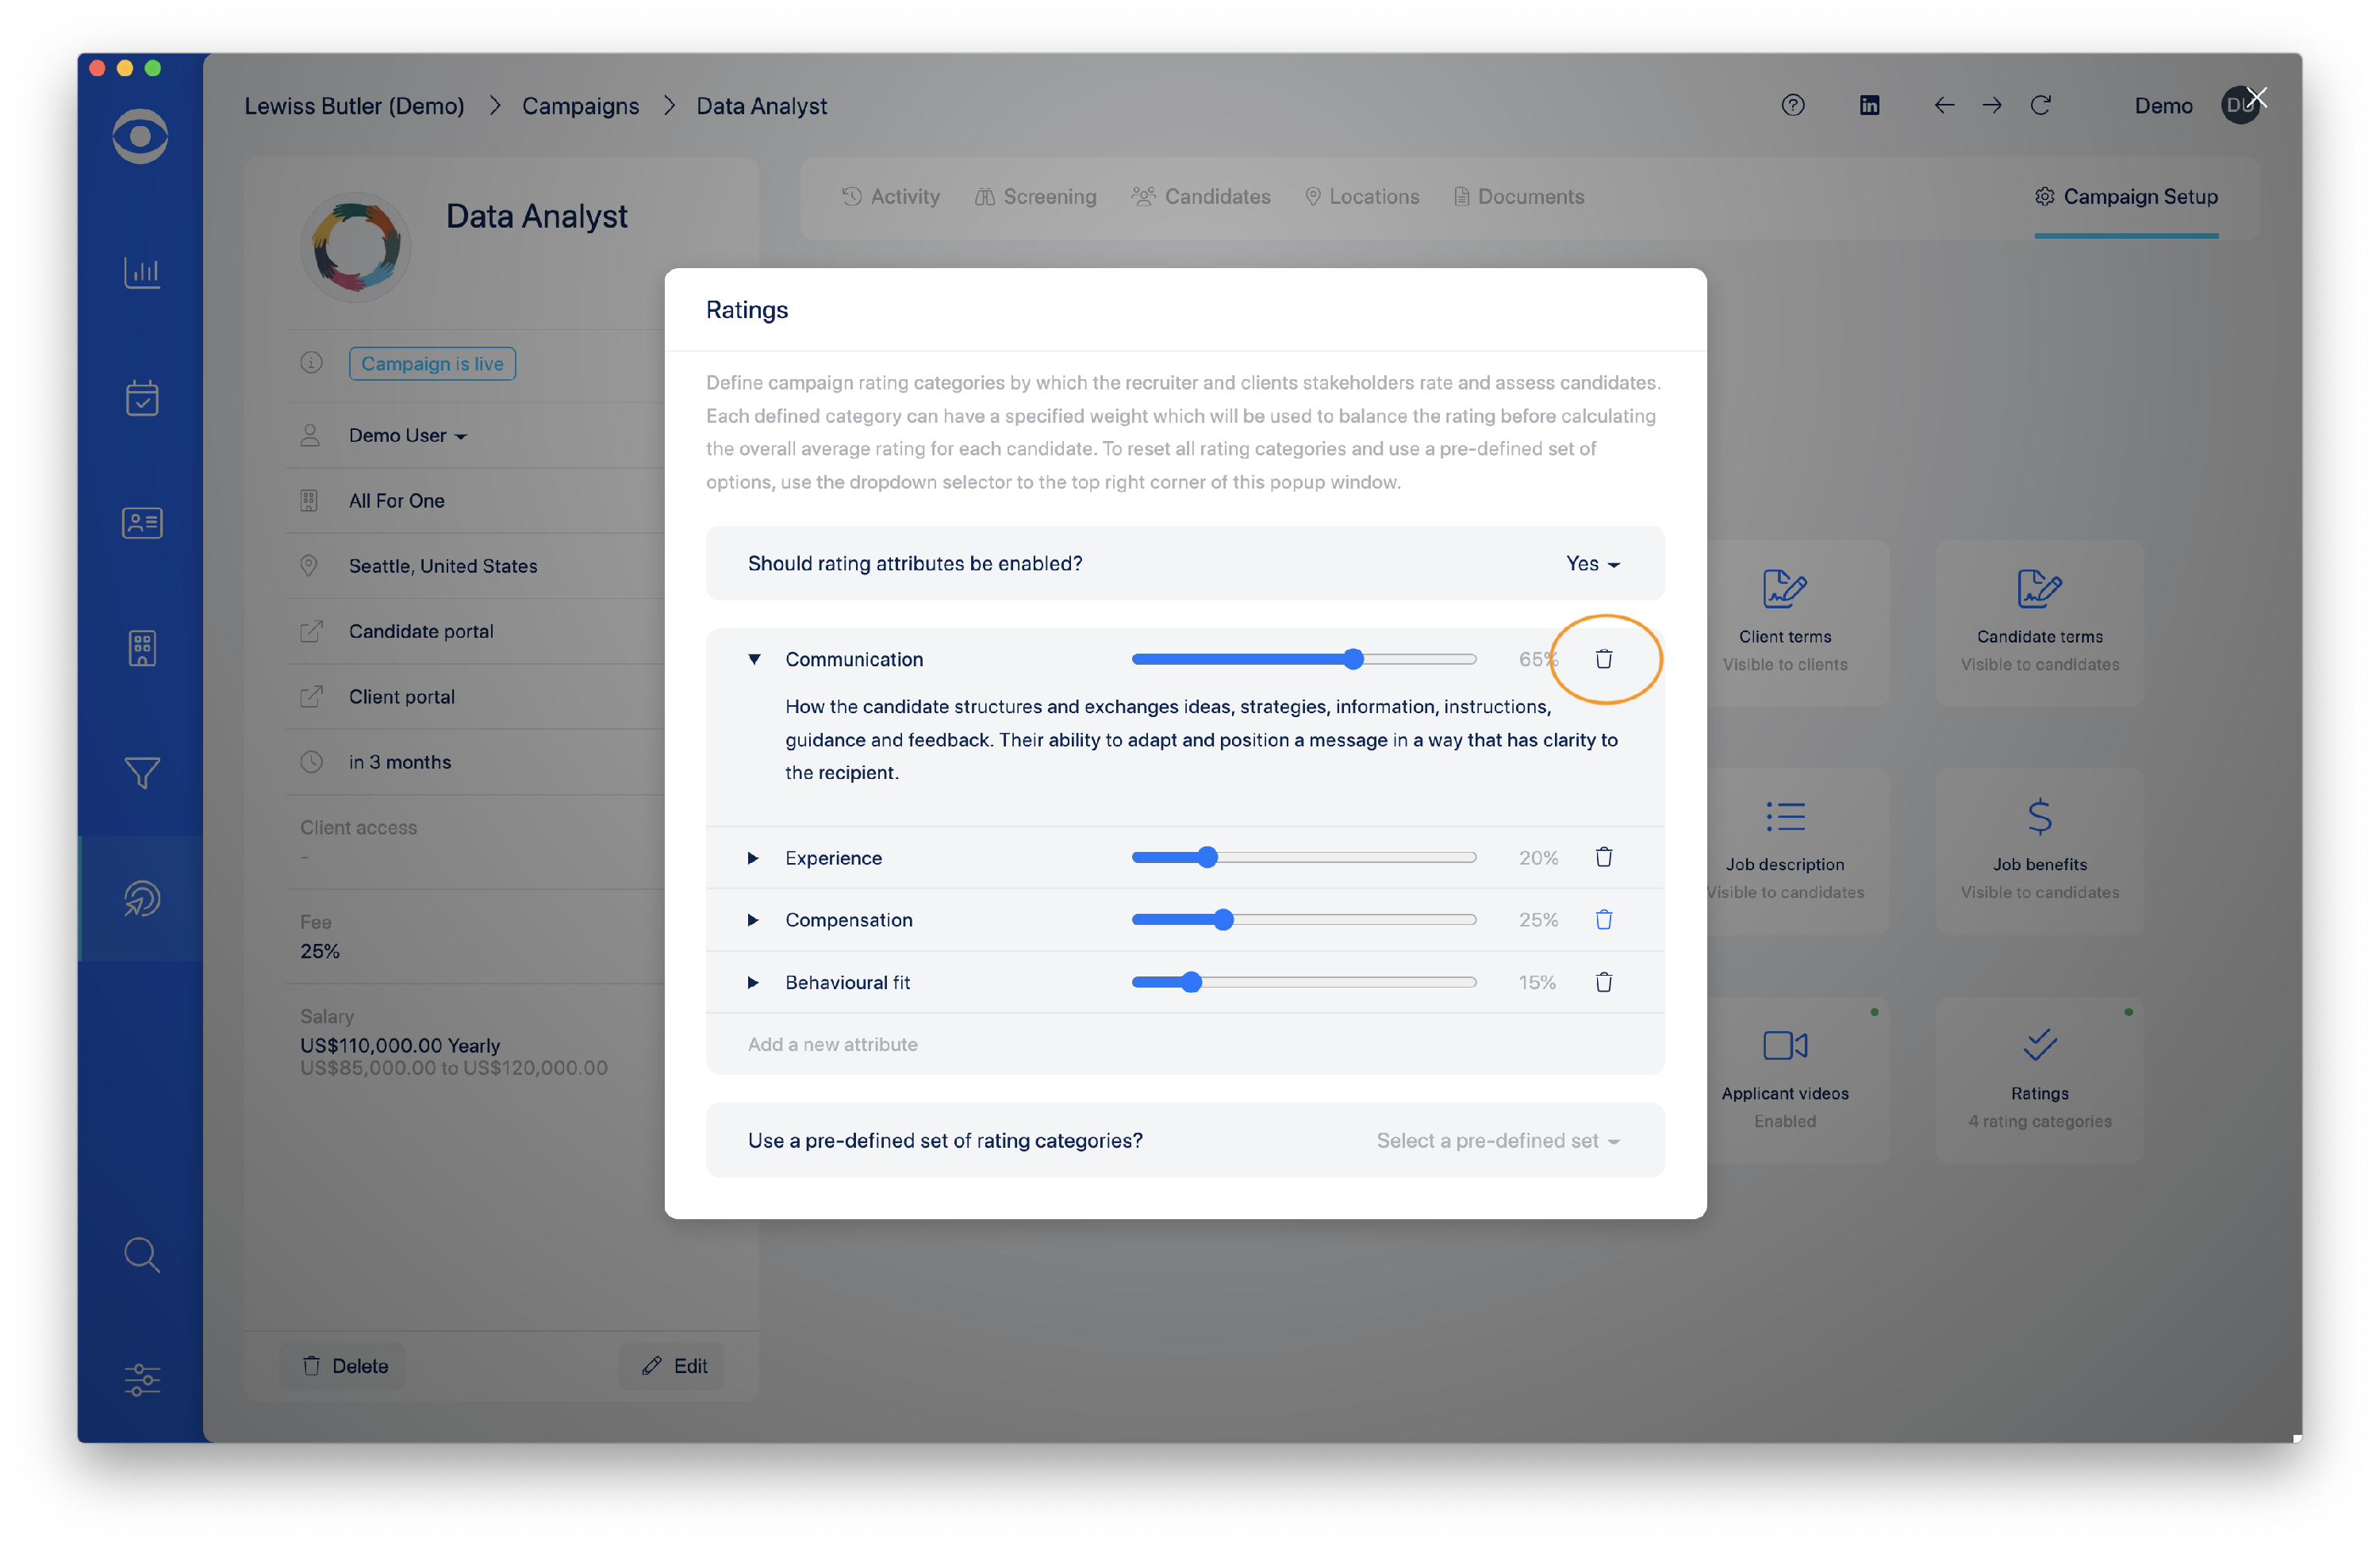
Task: Open the help question mark icon
Action: tap(1792, 105)
